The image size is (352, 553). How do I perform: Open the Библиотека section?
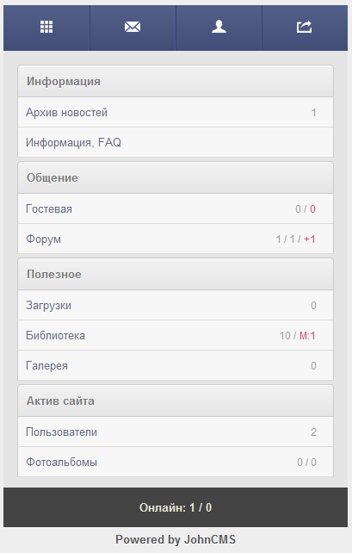pyautogui.click(x=176, y=335)
